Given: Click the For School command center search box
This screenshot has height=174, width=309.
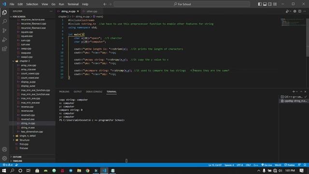Looking at the screenshot, I should 182,4.
